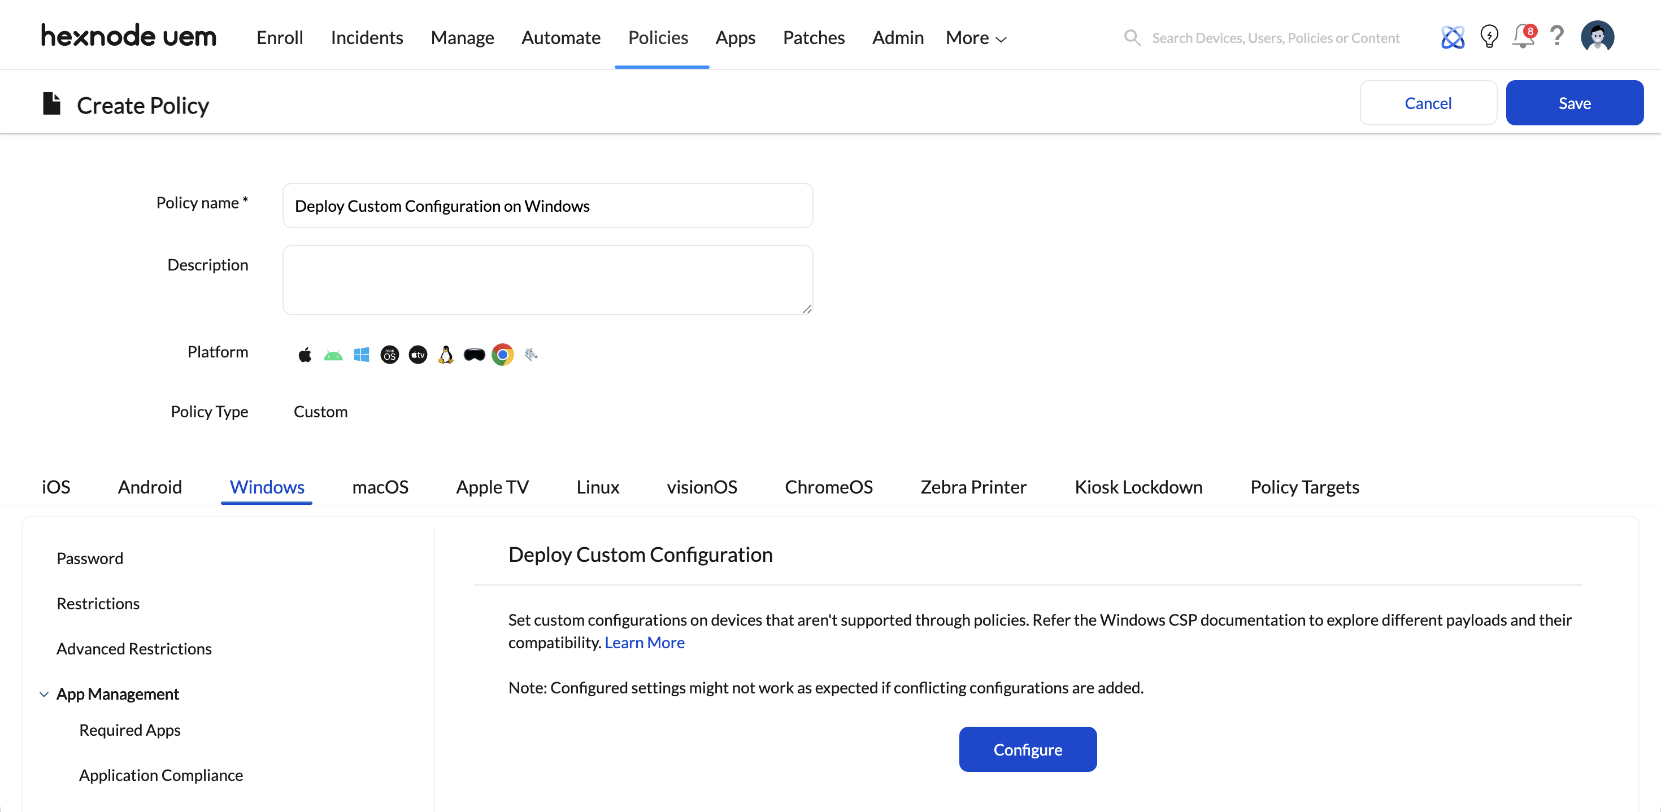Select Required Apps in the sidebar
The image size is (1661, 812).
pos(129,730)
